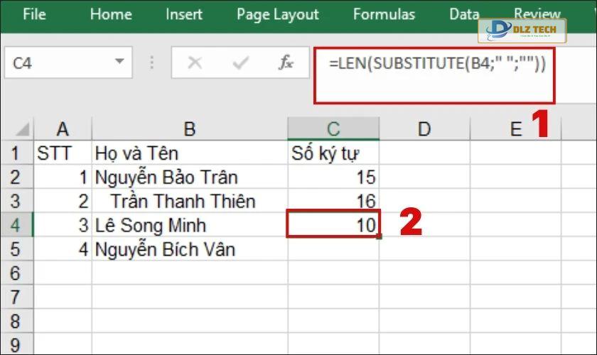Screen dimensions: 597x355
Task: Open the File ribbon tab
Action: 34,14
